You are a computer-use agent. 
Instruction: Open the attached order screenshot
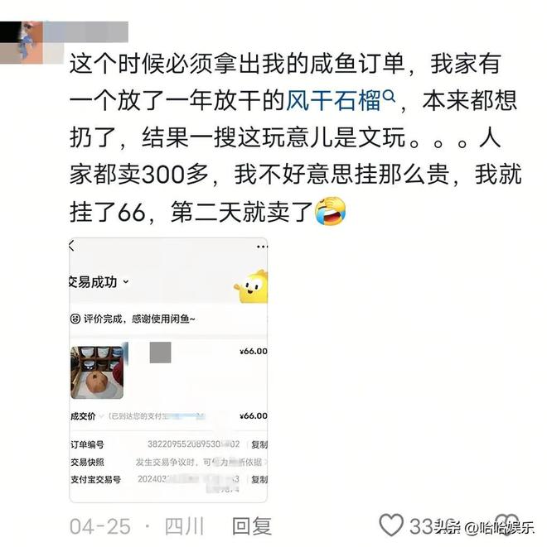[168, 370]
